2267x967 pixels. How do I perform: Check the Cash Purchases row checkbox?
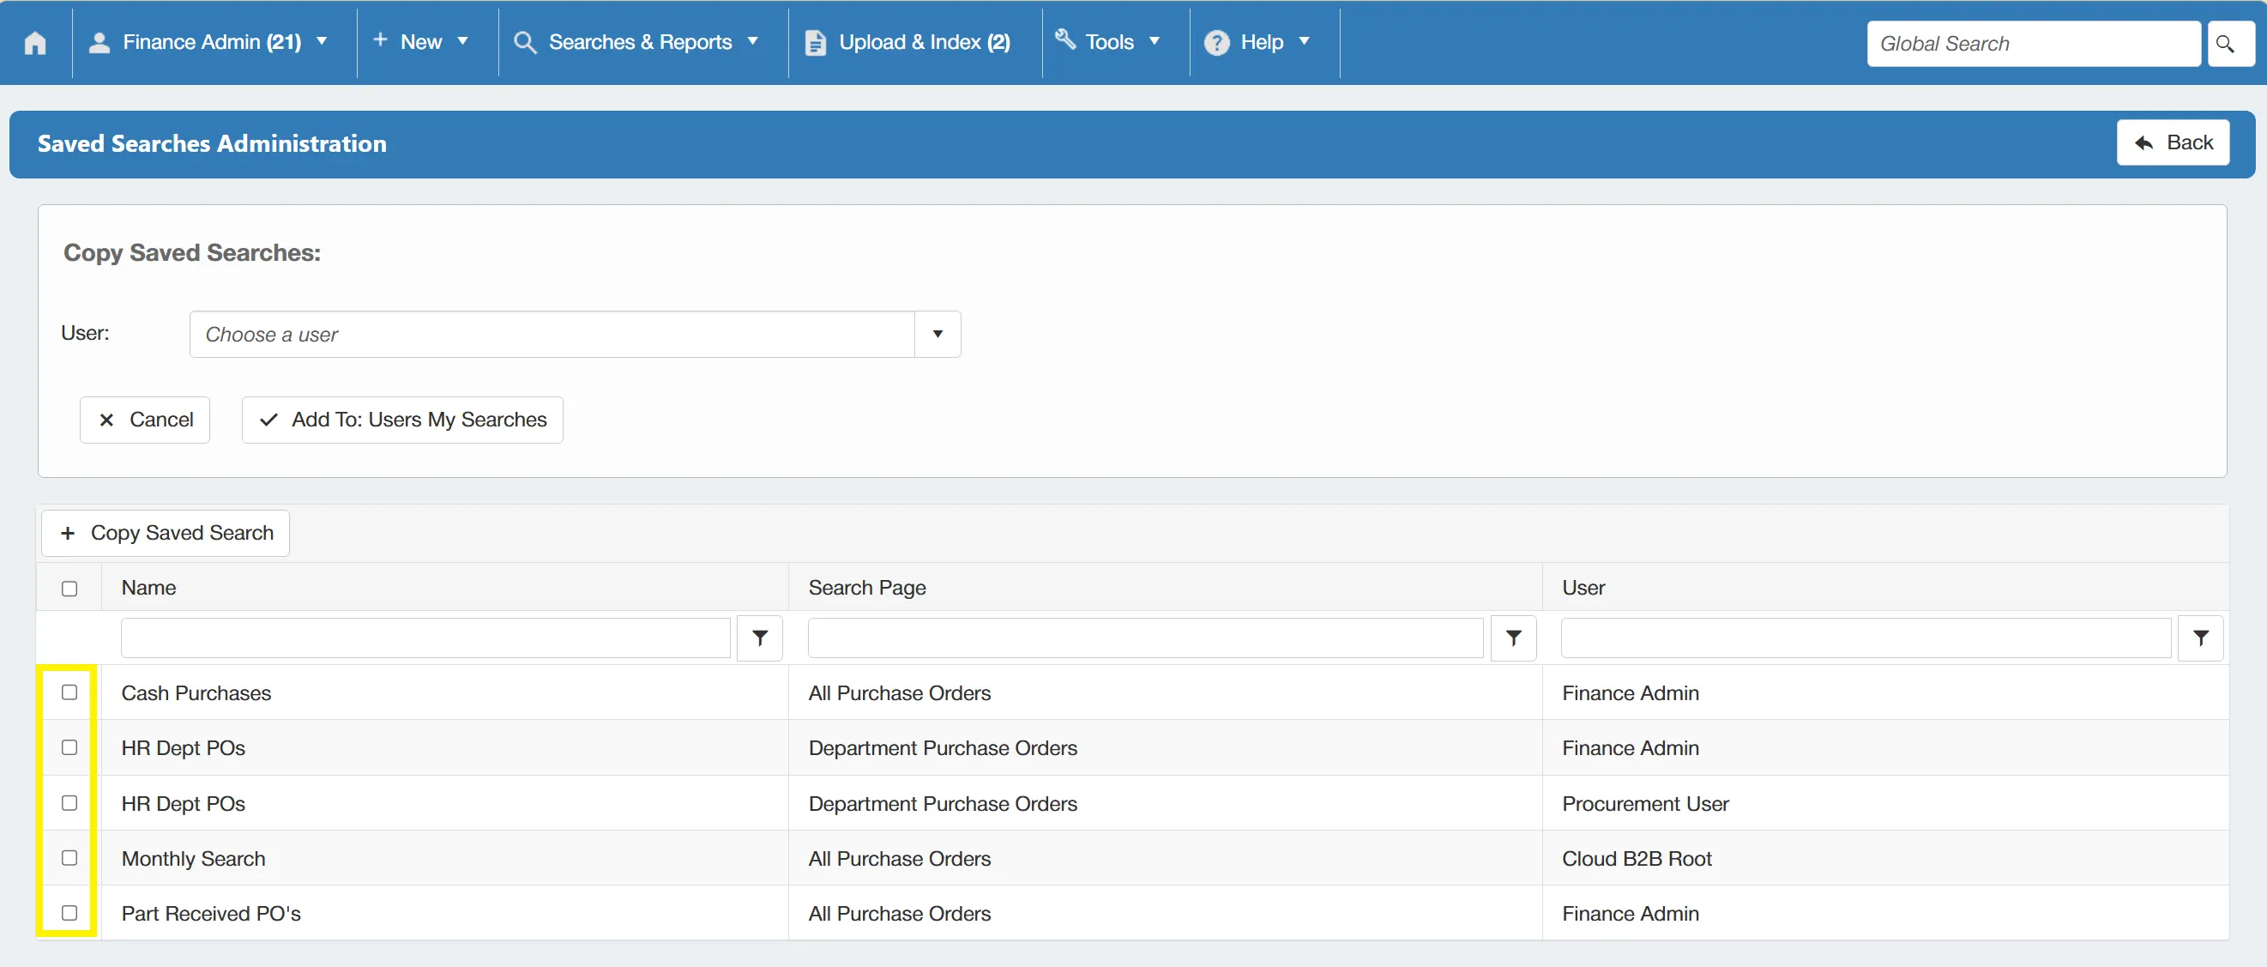[x=69, y=692]
